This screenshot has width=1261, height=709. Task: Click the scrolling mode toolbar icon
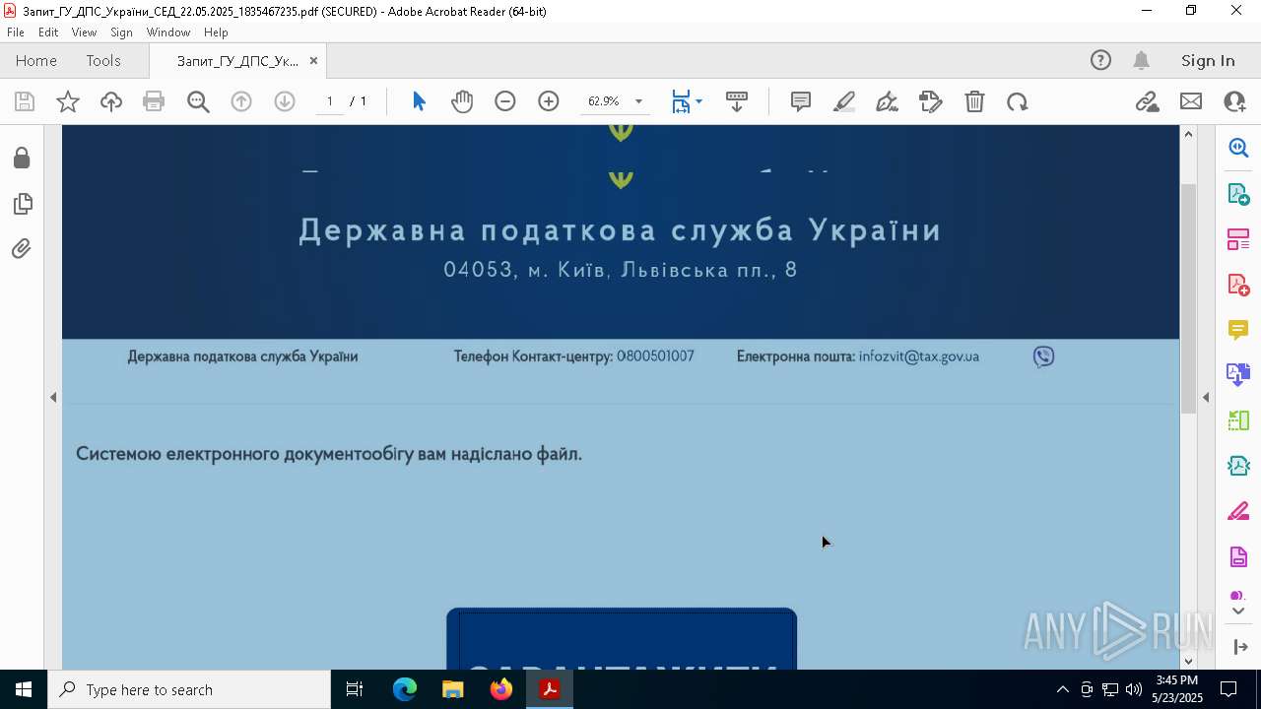pyautogui.click(x=737, y=101)
